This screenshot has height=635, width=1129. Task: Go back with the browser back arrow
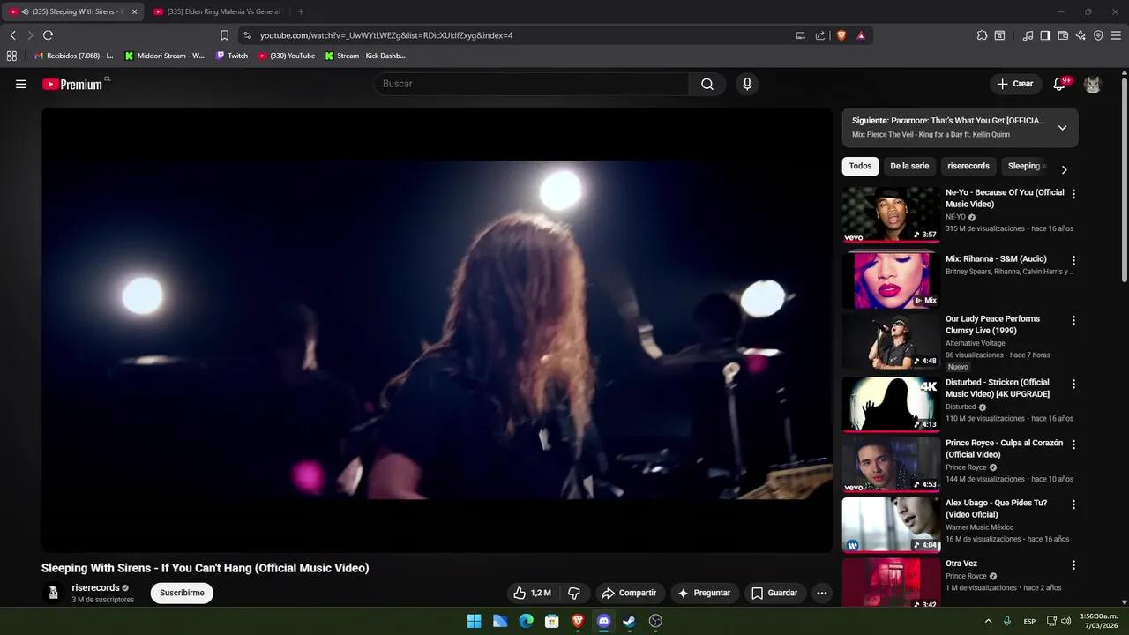click(12, 35)
